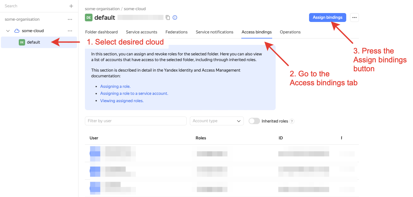Click the Inherited roles help question icon
The height and width of the screenshot is (197, 413).
tap(292, 121)
